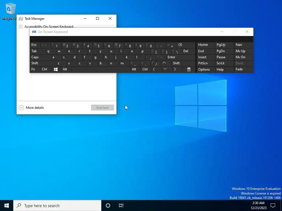This screenshot has width=282, height=211.
Task: Tap the letter a key
Action: click(56, 57)
